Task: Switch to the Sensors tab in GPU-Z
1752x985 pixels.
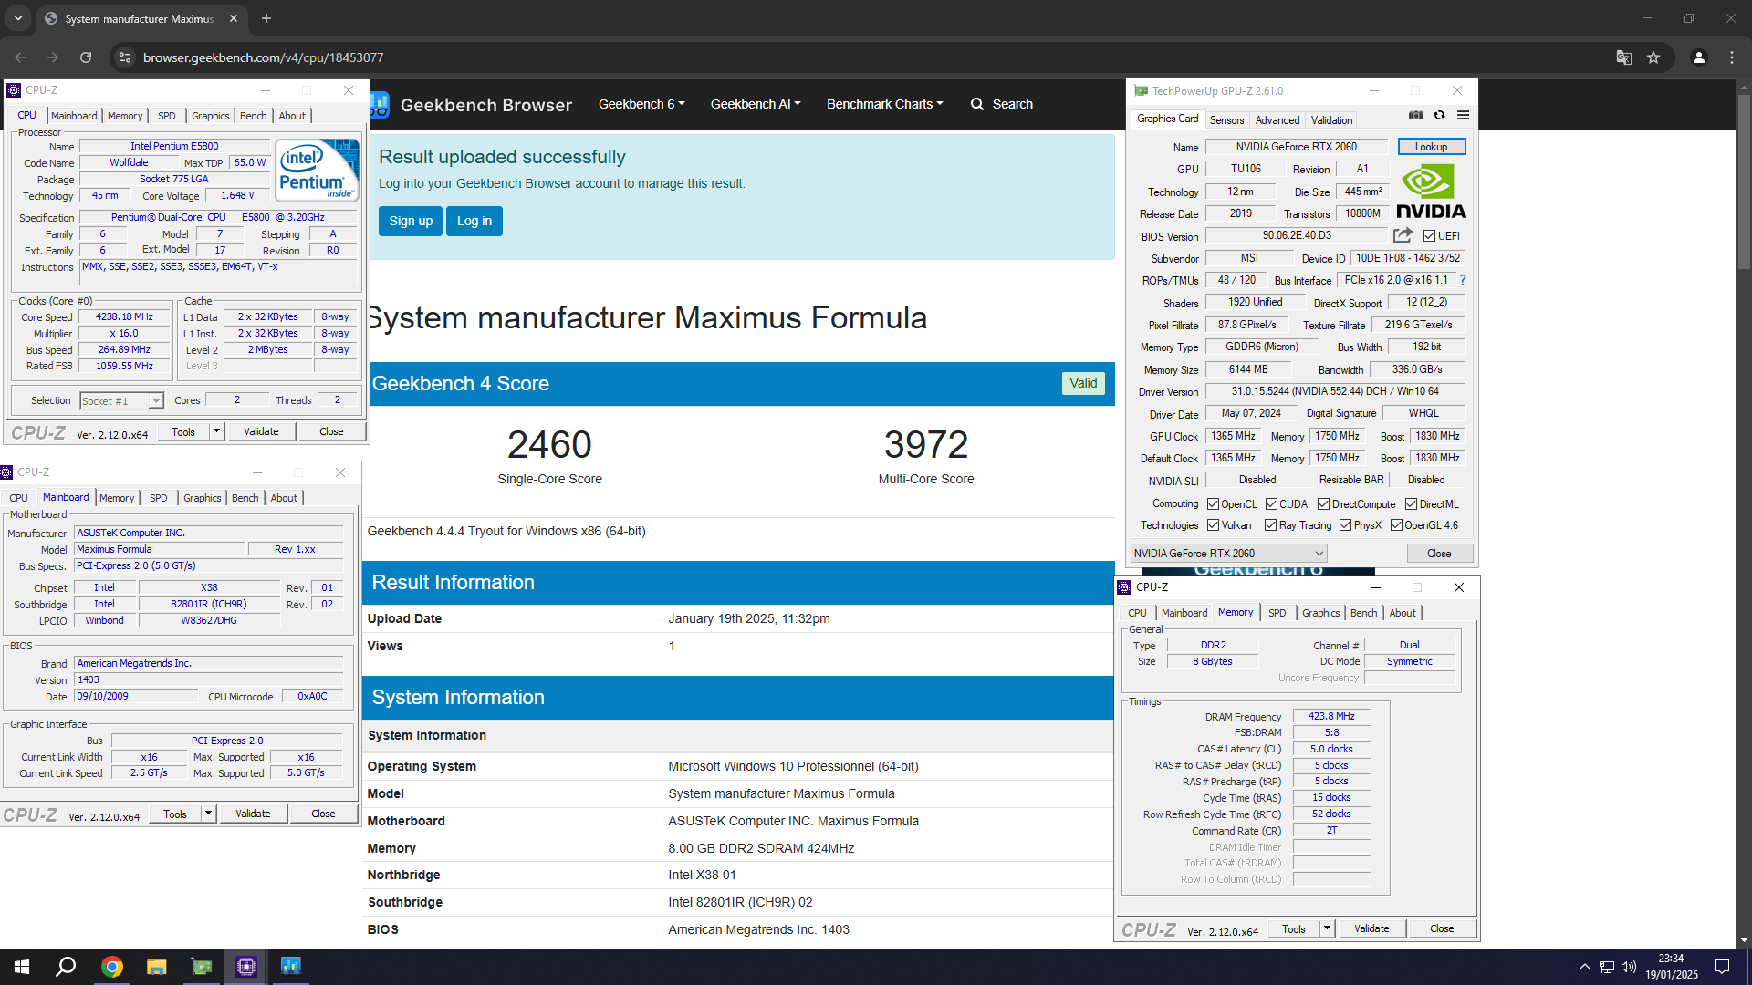Action: point(1226,119)
